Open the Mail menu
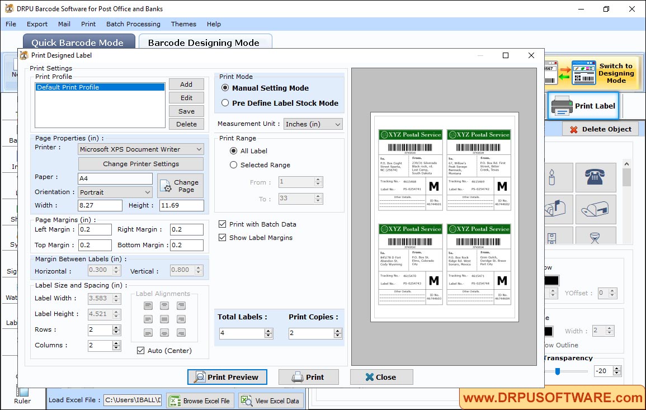This screenshot has height=410, width=646. [x=64, y=24]
